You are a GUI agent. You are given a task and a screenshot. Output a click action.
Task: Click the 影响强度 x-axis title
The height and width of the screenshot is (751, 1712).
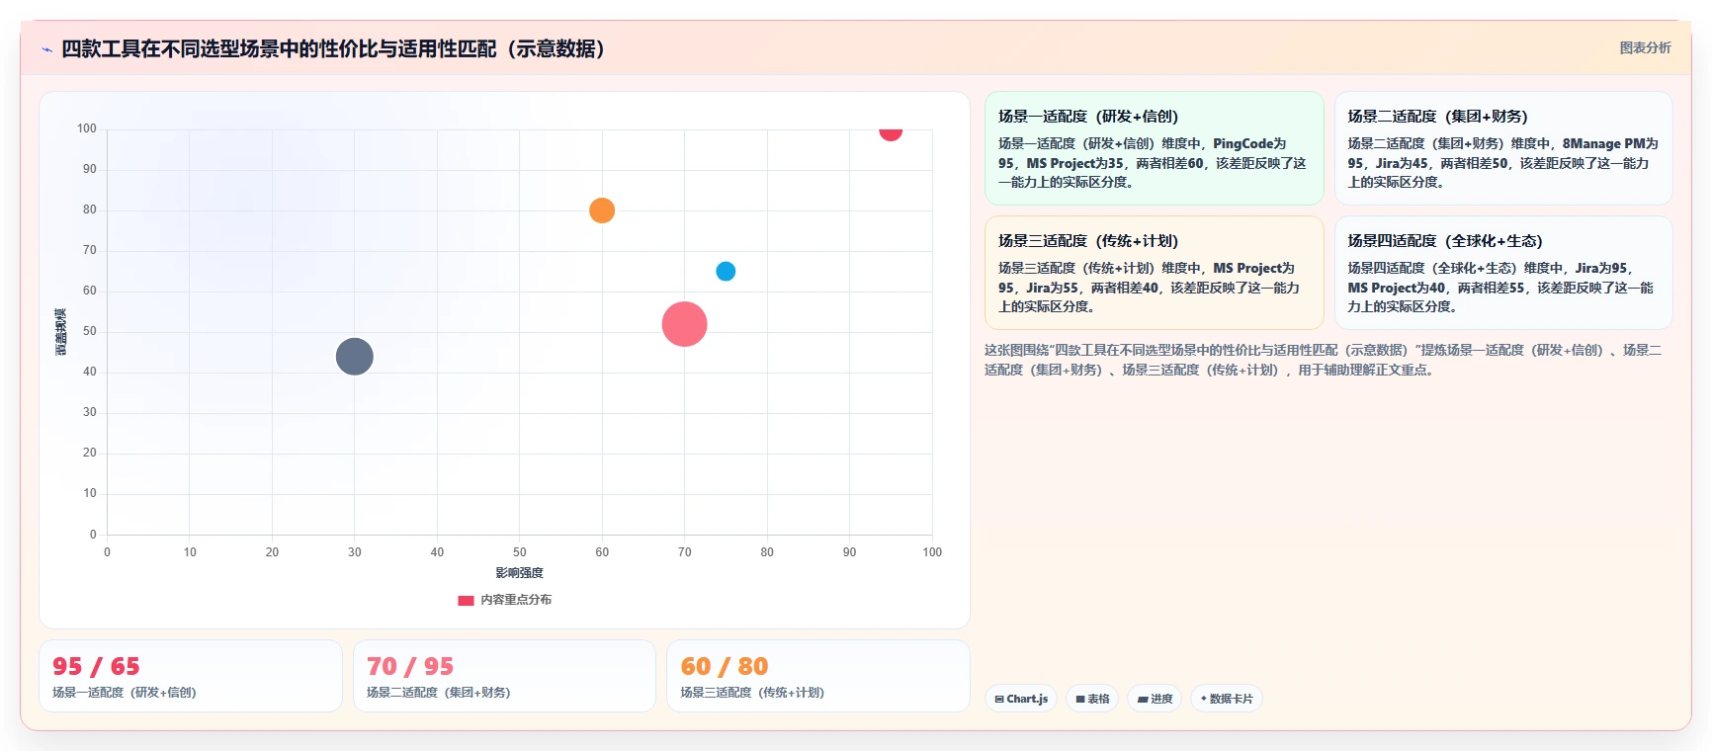pos(519,573)
